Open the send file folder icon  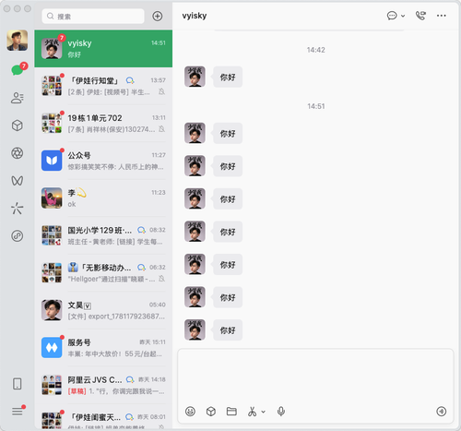231,412
